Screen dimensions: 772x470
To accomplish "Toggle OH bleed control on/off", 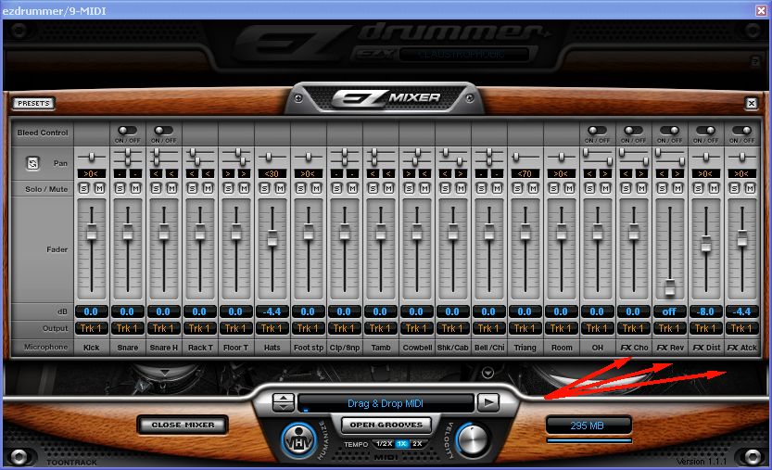I will click(x=597, y=131).
